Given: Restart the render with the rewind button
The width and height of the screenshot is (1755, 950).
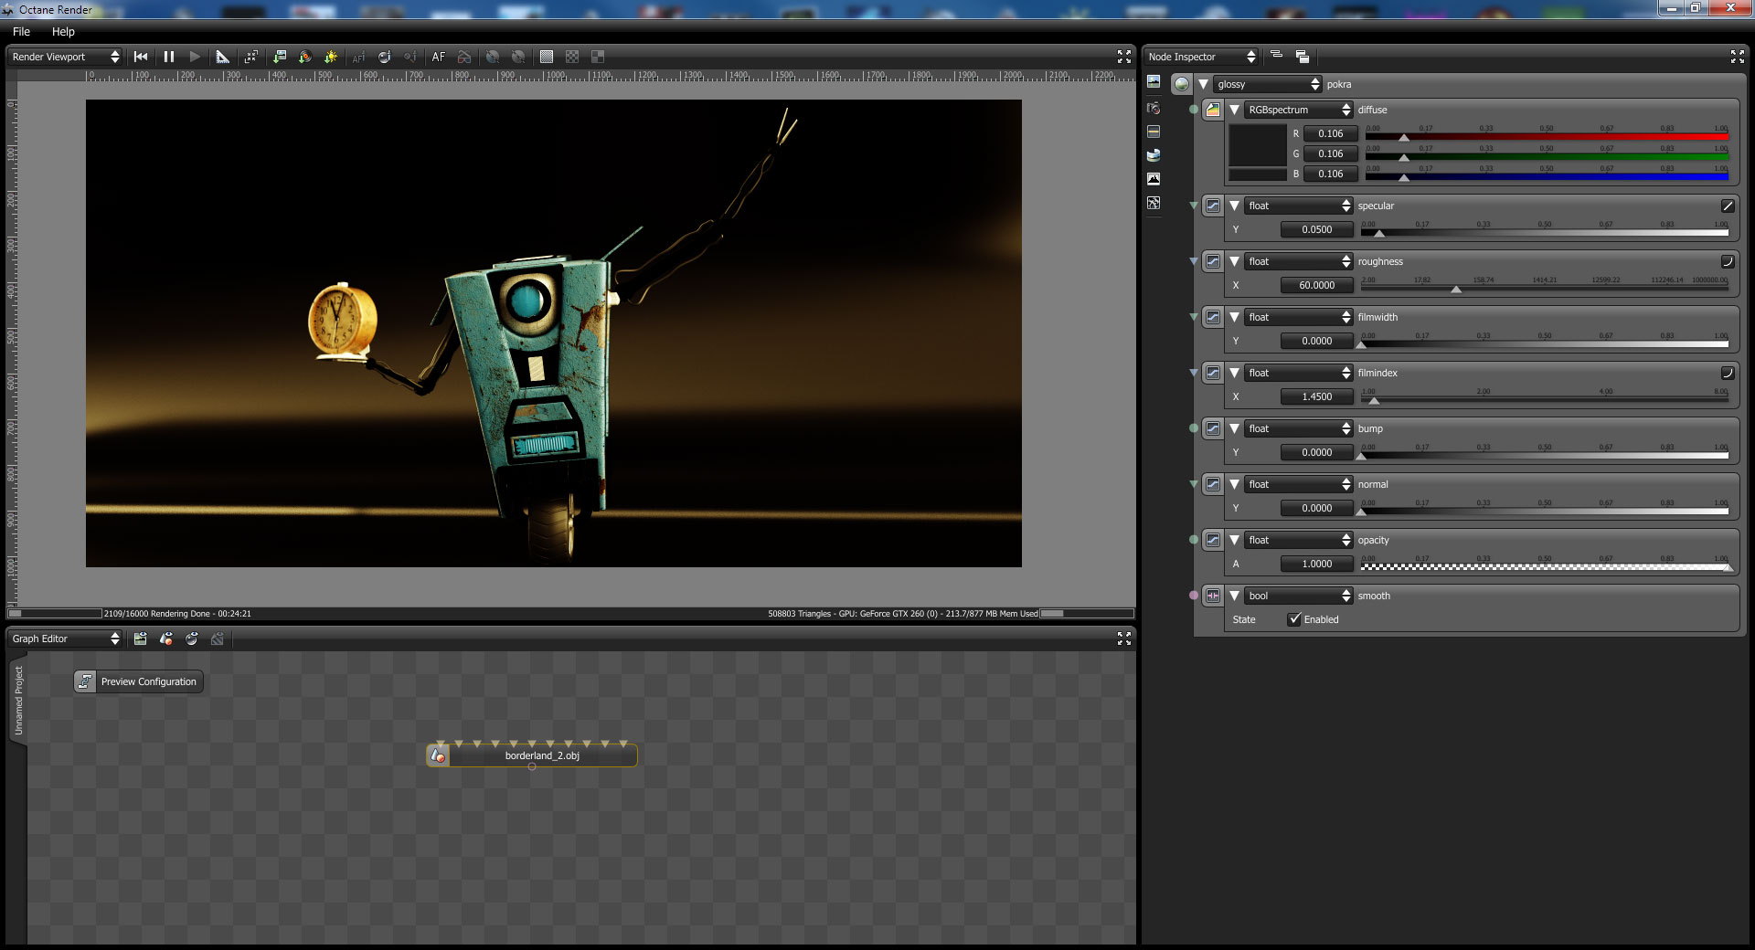Looking at the screenshot, I should click(141, 57).
